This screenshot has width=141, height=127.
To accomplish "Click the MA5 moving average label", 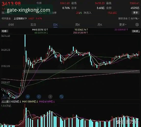I will pyautogui.click(x=40, y=29).
